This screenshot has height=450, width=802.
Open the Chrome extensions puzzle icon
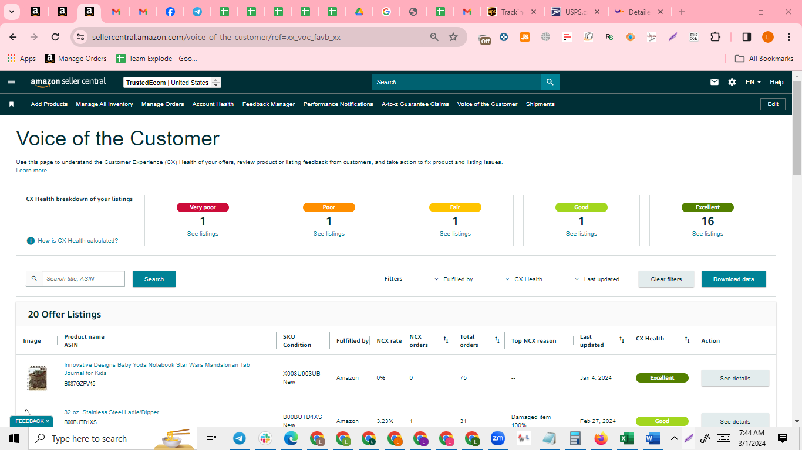[x=715, y=37]
